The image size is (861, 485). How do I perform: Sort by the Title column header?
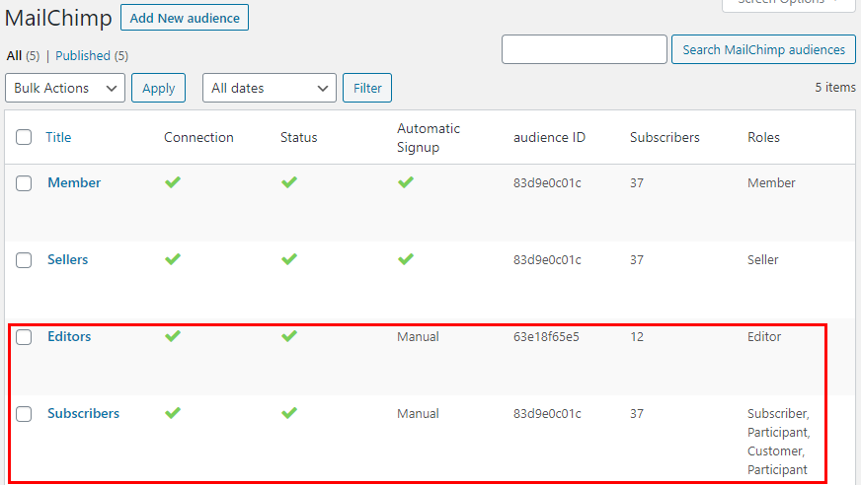point(58,137)
